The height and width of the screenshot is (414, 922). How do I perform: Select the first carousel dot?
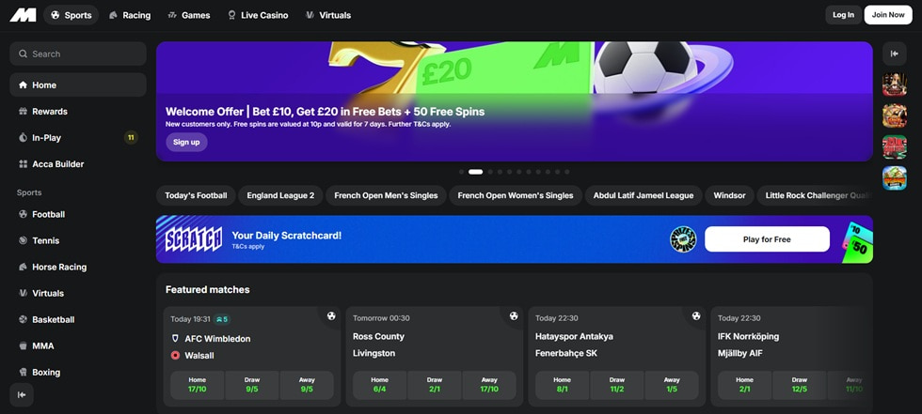[462, 172]
